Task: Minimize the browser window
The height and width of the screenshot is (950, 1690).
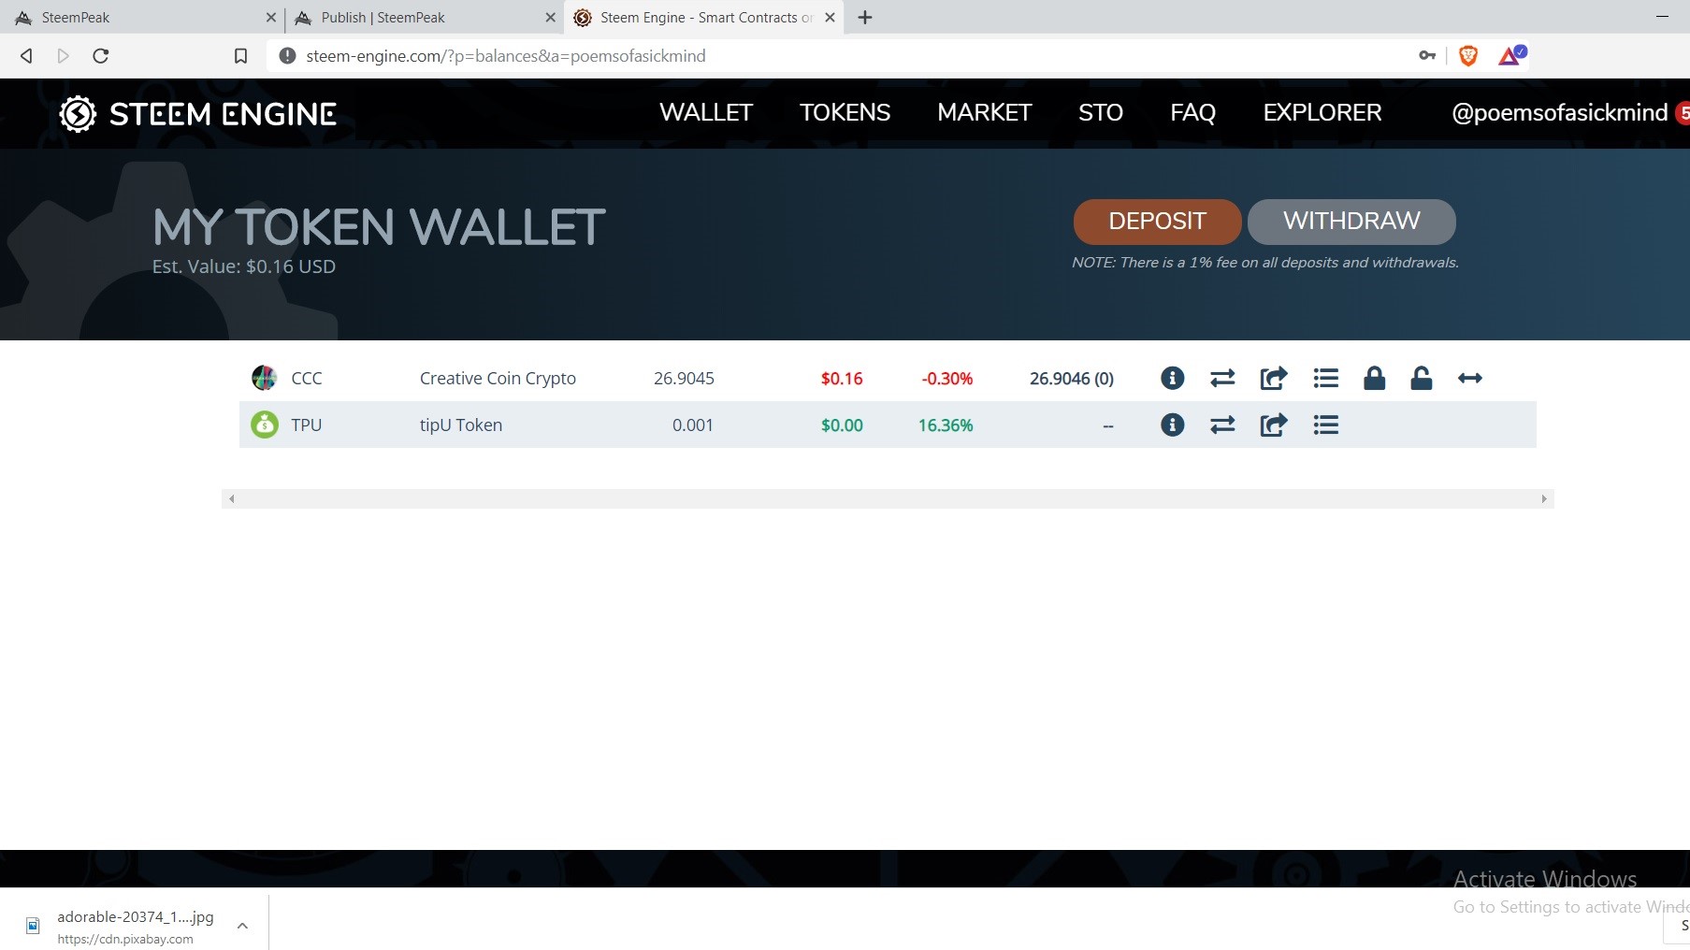Action: coord(1662,16)
